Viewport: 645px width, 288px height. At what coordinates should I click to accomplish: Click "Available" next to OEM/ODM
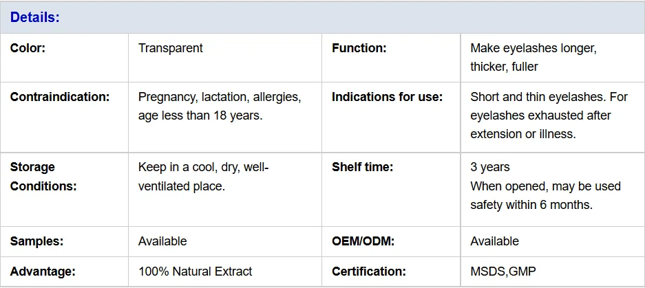click(494, 241)
